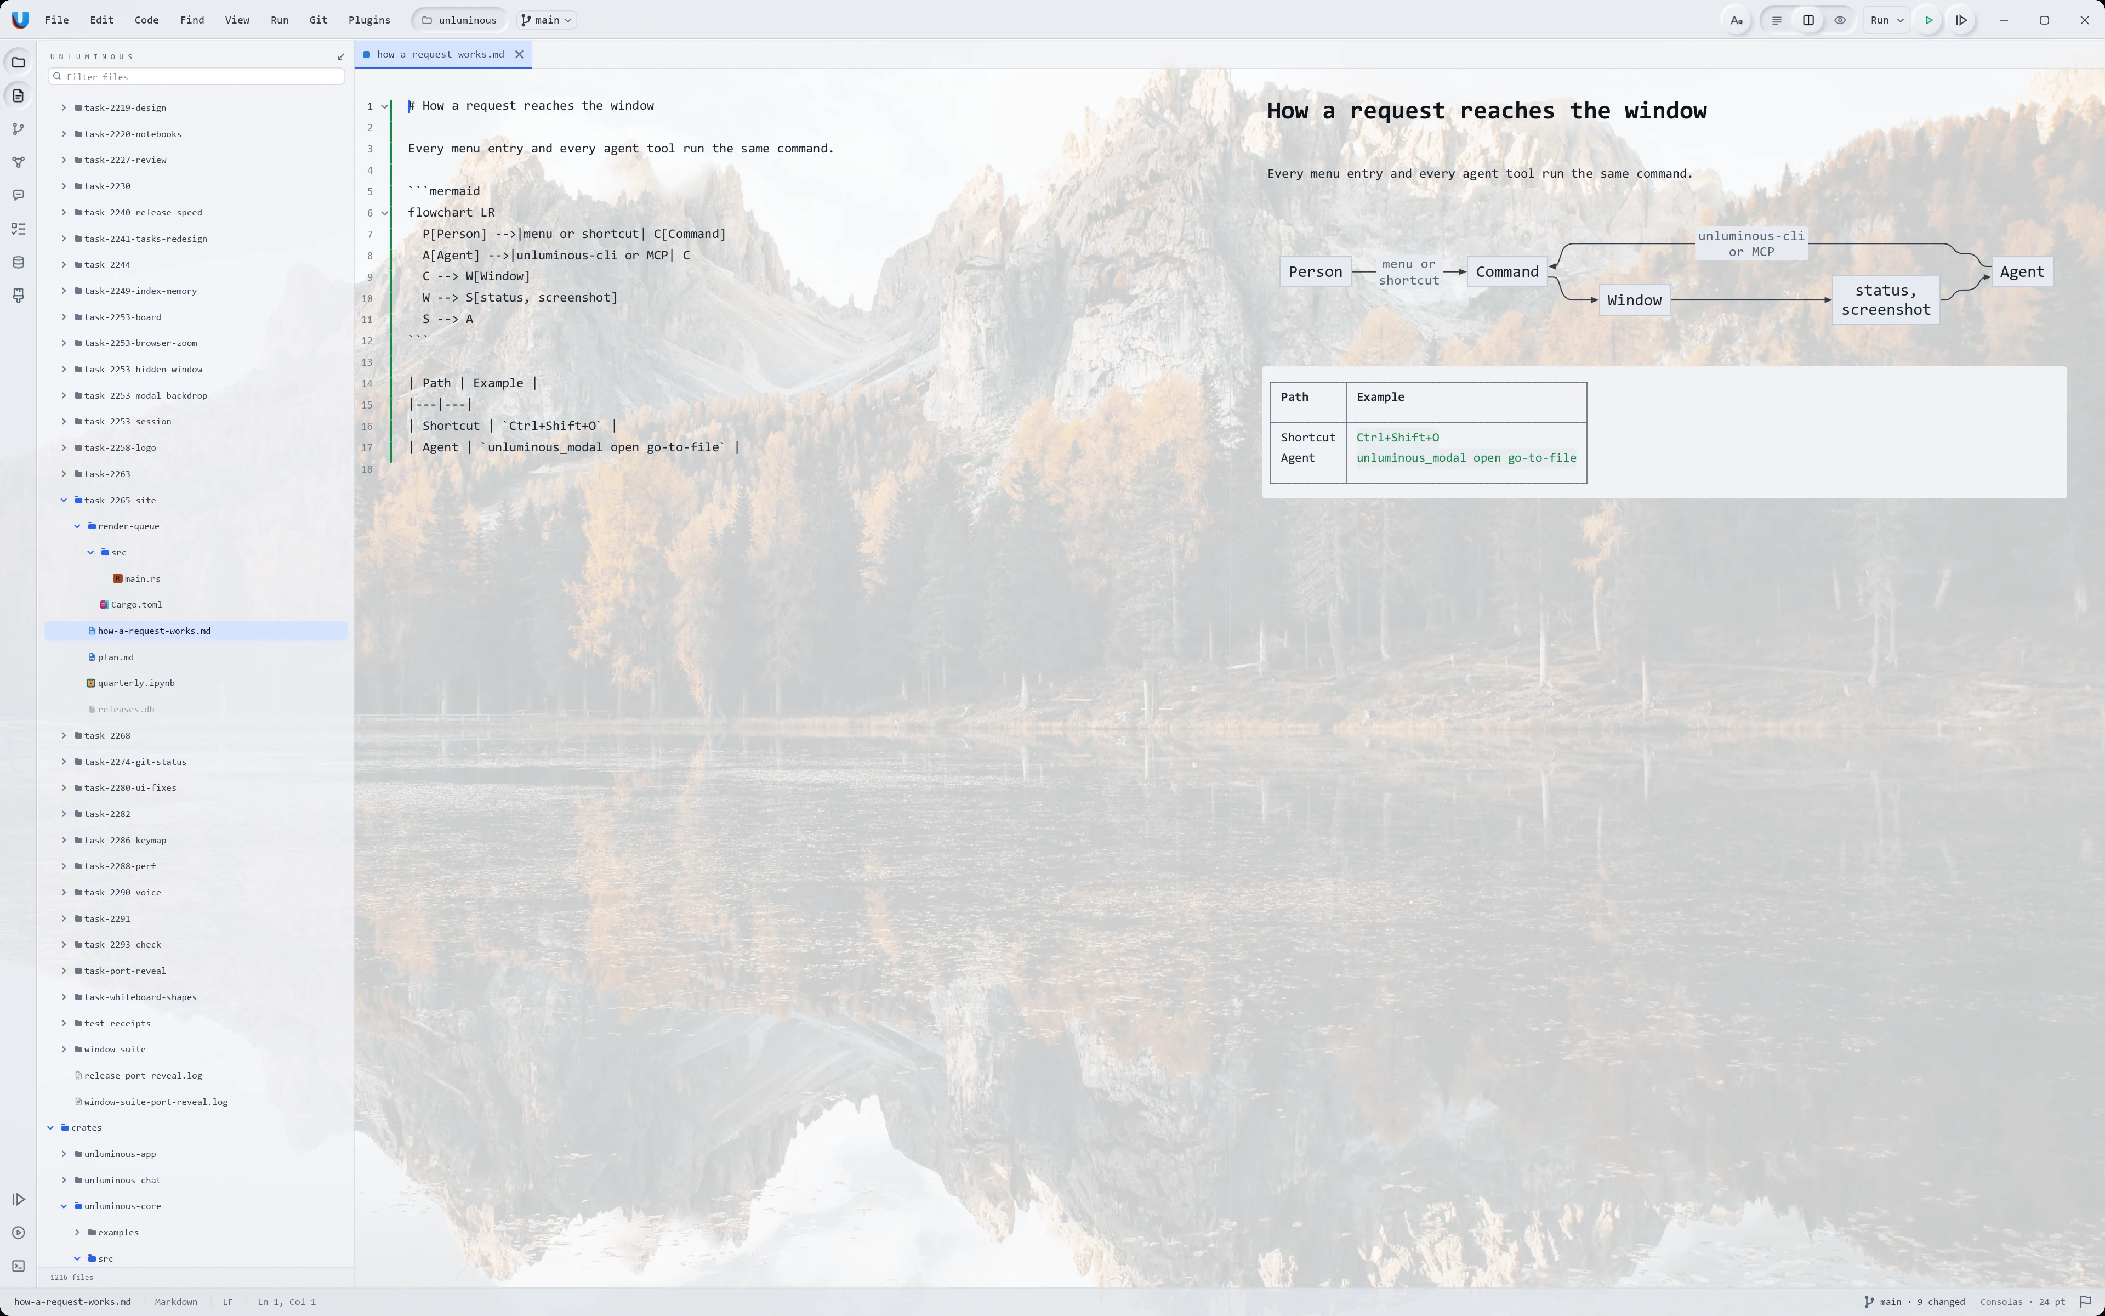Image resolution: width=2105 pixels, height=1316 pixels.
Task: Open the chat bubble panel
Action: pyautogui.click(x=18, y=196)
